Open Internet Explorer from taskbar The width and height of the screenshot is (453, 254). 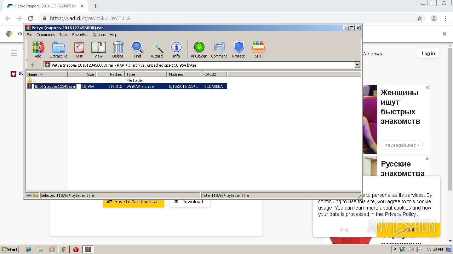click(28, 249)
